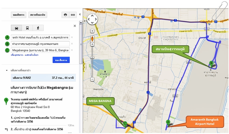Select the เส้นทาง 9/AH2 route option

click(44, 78)
